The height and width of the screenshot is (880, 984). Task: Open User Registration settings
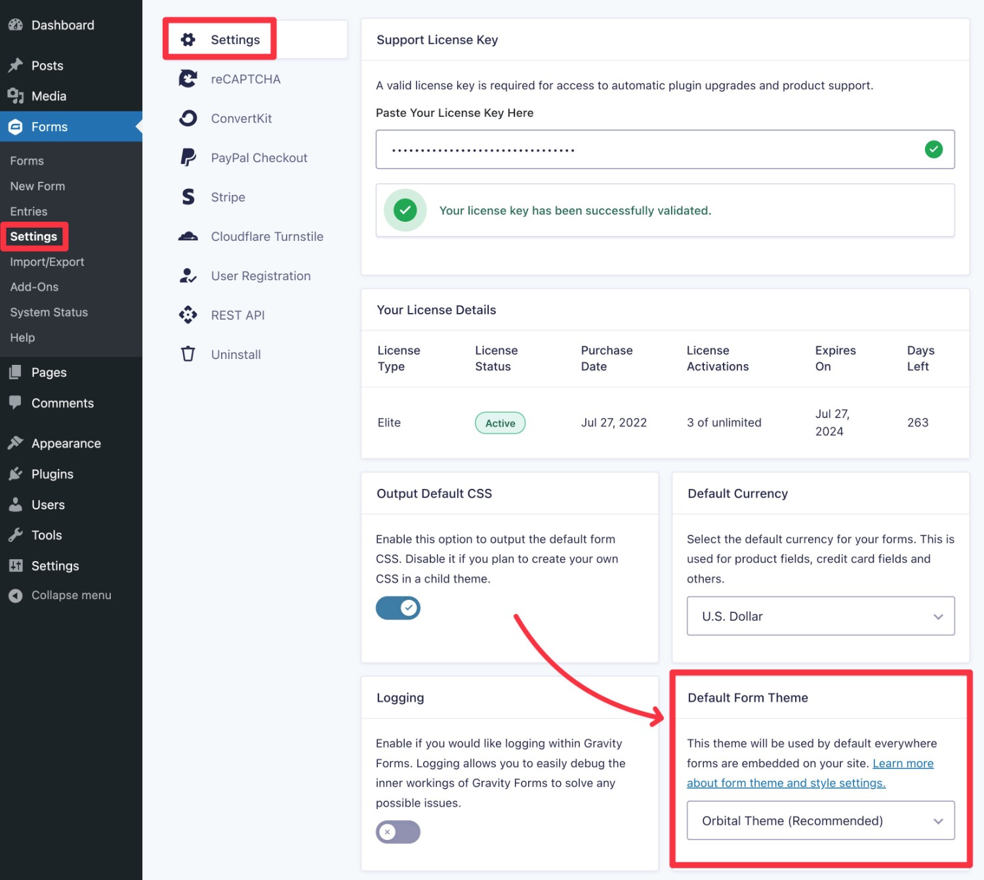188,276
